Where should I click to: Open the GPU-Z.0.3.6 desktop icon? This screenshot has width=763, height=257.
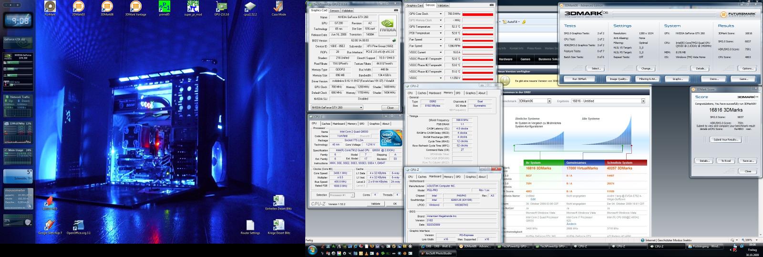click(x=222, y=8)
